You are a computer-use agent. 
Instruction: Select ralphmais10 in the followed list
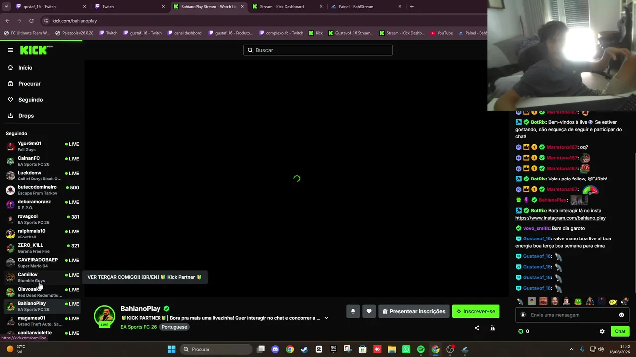pos(42,234)
